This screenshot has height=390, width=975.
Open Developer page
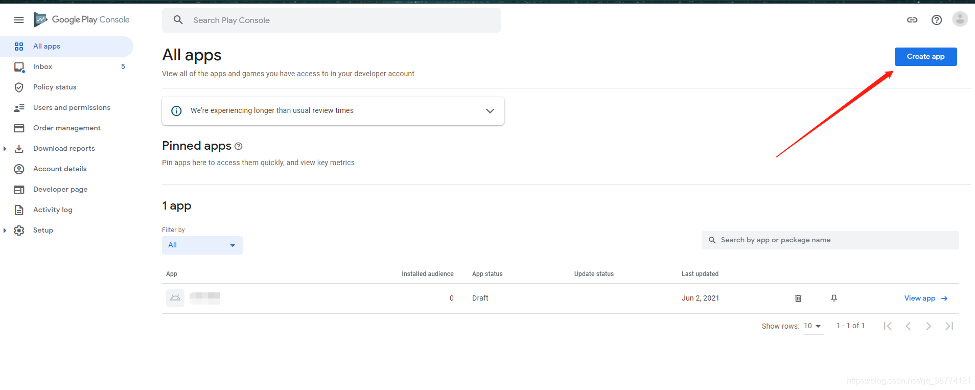66,190
